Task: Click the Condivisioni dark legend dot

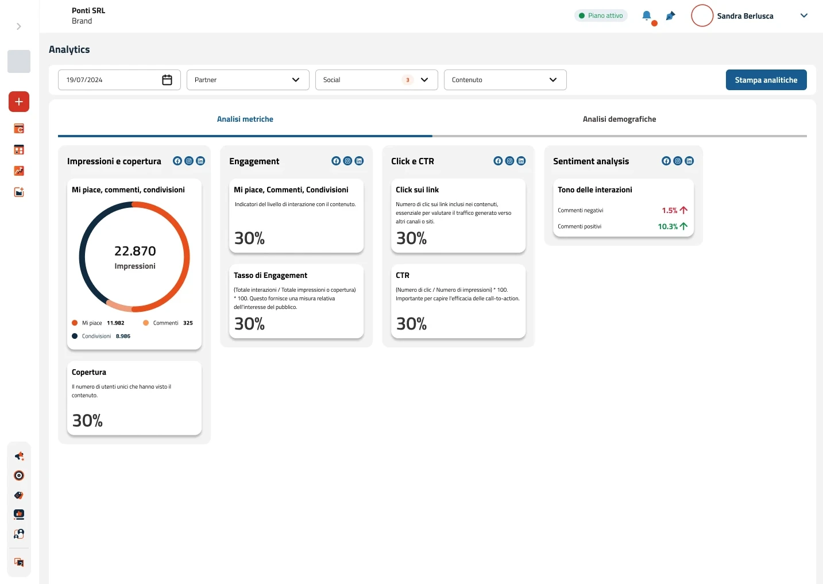Action: 75,336
